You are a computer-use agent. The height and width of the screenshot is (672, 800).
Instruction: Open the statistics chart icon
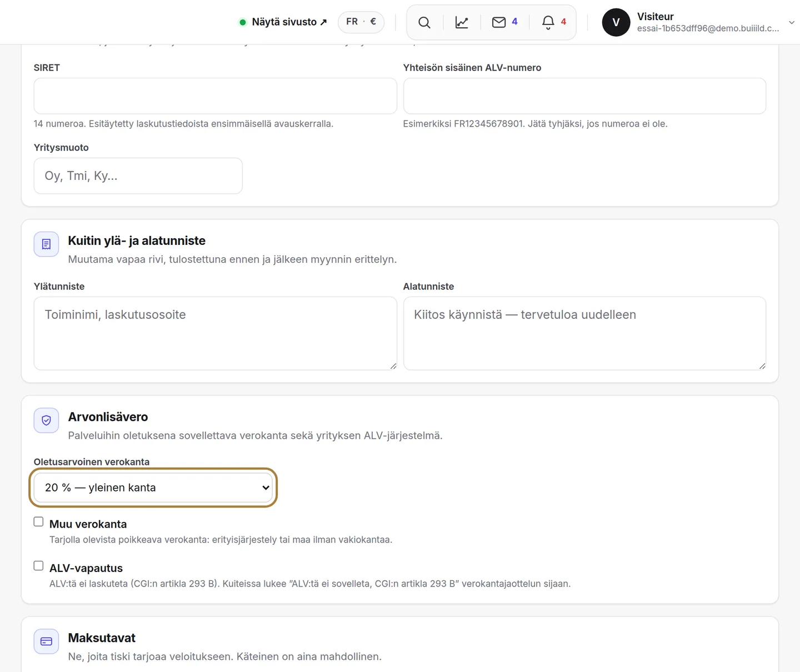[462, 22]
